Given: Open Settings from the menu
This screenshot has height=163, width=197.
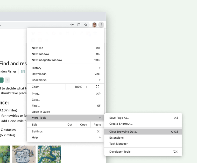Looking at the screenshot, I should tap(66, 131).
